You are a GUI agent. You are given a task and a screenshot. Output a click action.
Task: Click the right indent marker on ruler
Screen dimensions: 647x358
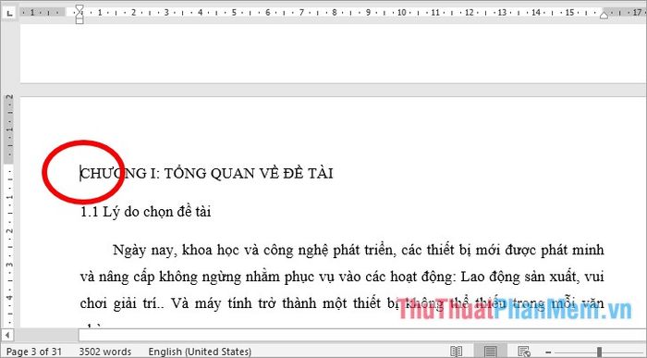click(x=604, y=16)
